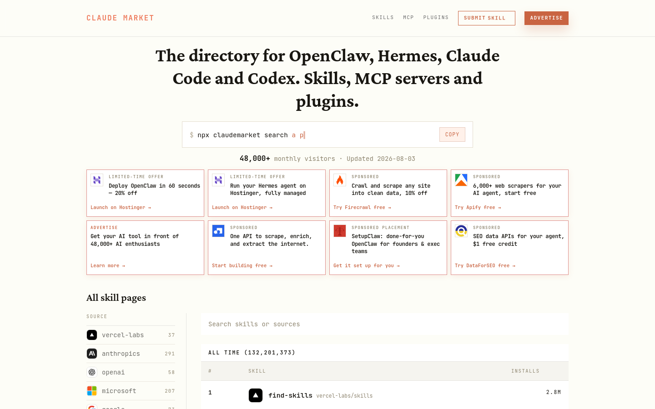Go to the Claude Market home logo
This screenshot has width=655, height=409.
[120, 18]
